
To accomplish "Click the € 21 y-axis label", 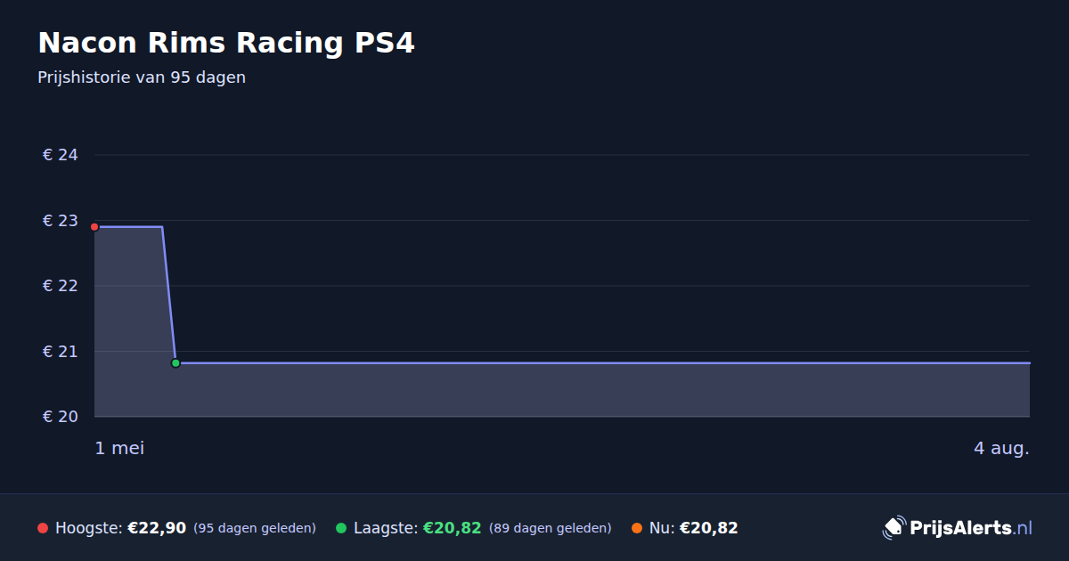I will pos(61,352).
